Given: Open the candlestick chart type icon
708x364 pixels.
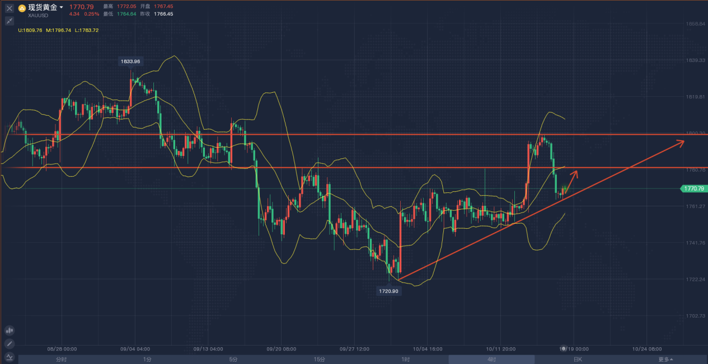Looking at the screenshot, I should point(10,330).
